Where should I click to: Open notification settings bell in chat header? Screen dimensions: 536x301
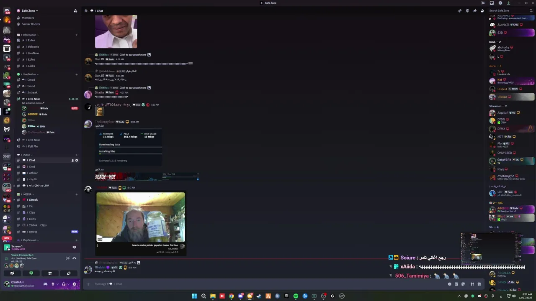click(467, 10)
